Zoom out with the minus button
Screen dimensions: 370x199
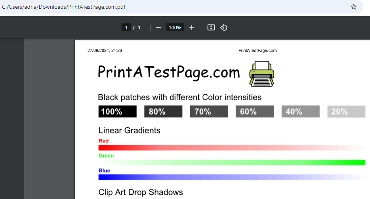click(158, 28)
